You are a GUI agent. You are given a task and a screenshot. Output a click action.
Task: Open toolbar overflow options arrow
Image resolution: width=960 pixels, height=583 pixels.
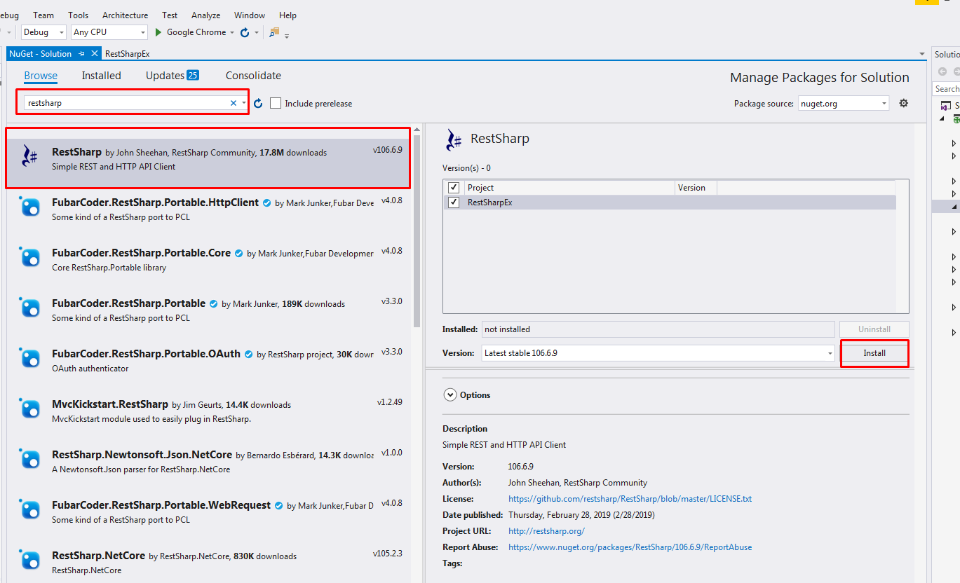[287, 35]
